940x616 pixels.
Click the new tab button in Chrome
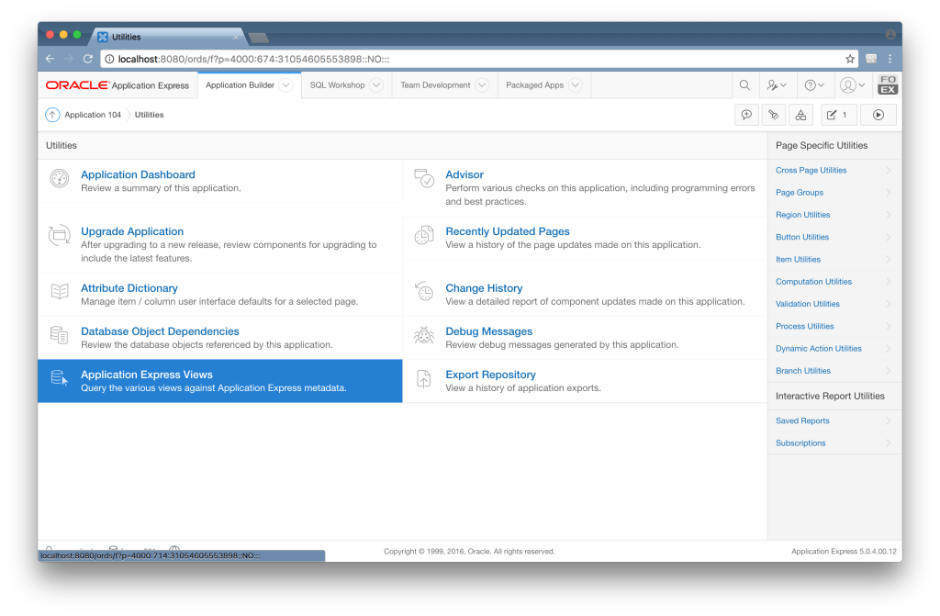coord(258,39)
